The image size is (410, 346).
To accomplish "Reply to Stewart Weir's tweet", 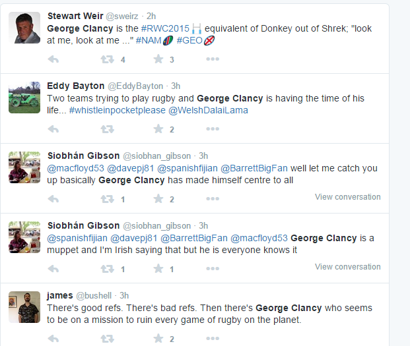I will 54,59.
